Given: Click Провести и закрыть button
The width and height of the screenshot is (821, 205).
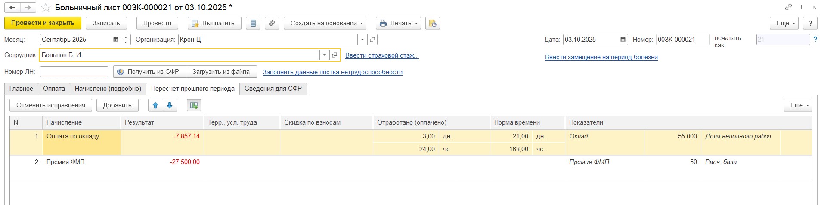Looking at the screenshot, I should coord(43,23).
